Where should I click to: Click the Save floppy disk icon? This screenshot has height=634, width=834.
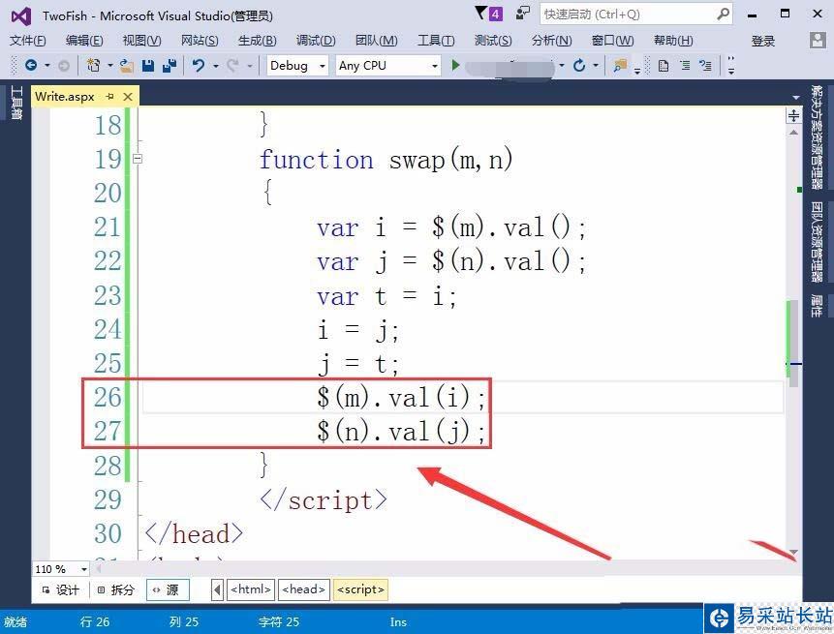coord(148,66)
